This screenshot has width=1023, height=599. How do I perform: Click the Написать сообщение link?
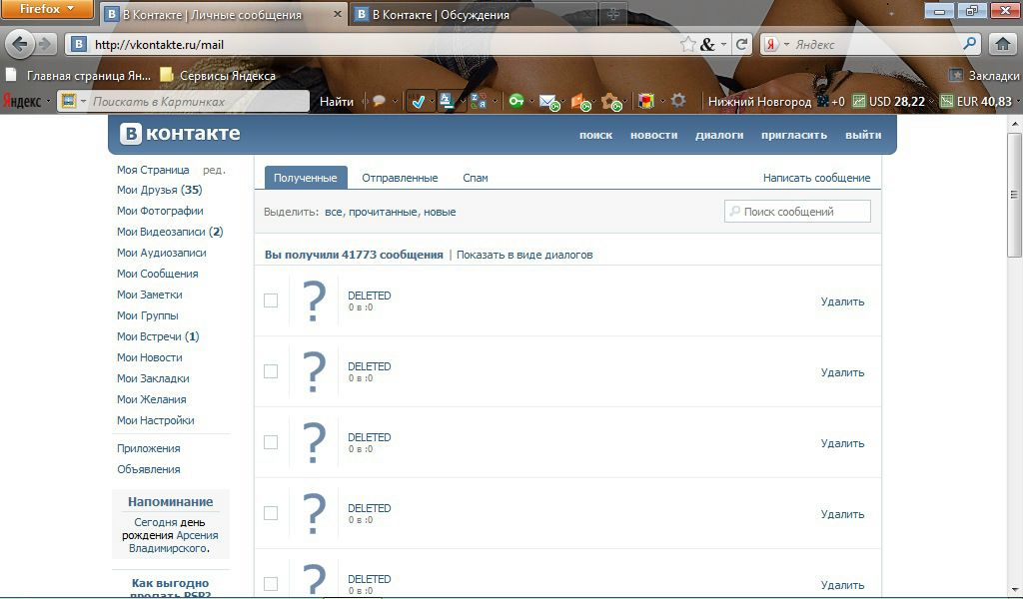(816, 178)
